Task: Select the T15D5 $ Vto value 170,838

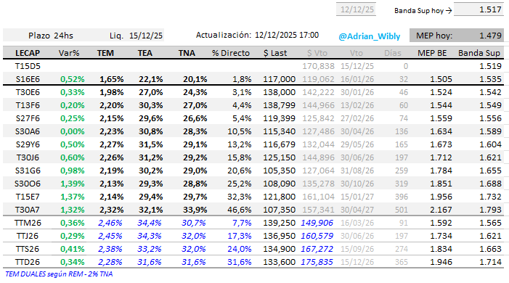Action: 318,66
